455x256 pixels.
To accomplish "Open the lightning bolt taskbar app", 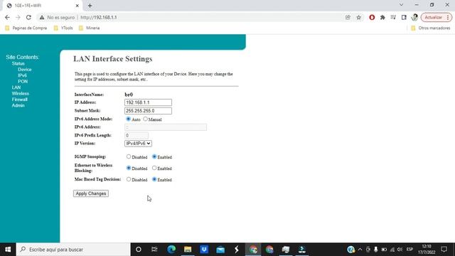I will [x=237, y=250].
